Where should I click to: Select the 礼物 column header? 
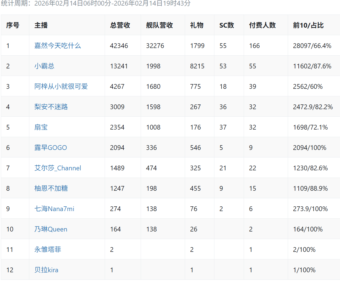[x=197, y=25]
